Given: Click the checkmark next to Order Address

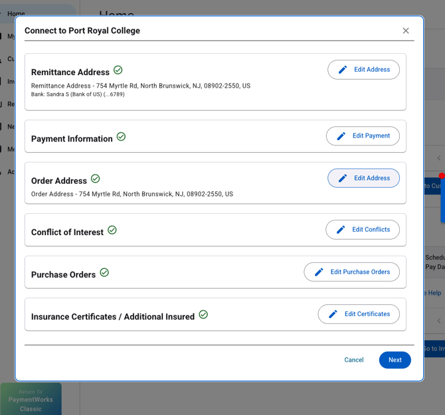Looking at the screenshot, I should point(96,179).
